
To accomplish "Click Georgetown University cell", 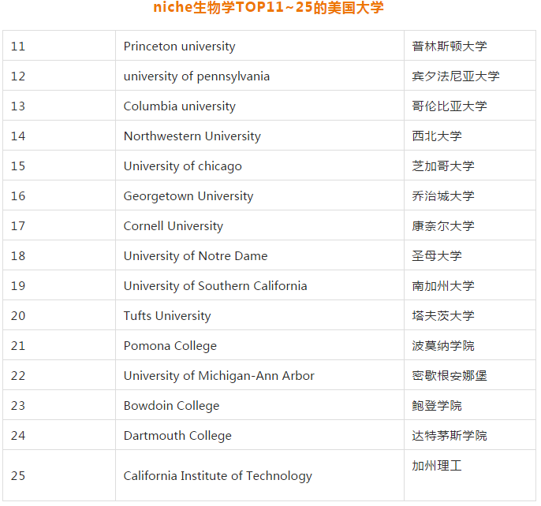I will click(259, 195).
